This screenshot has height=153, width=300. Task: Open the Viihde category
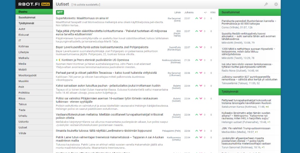tap(34, 133)
